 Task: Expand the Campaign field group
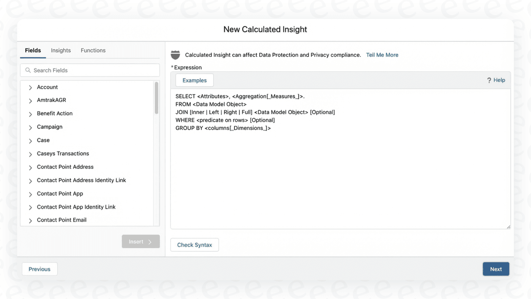click(30, 127)
